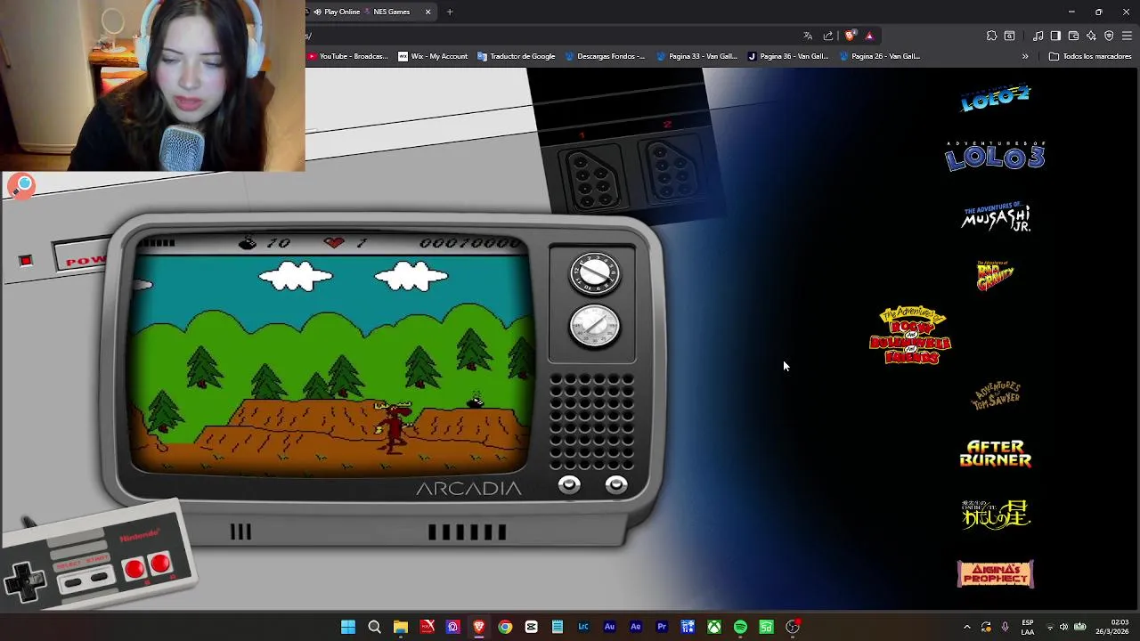The image size is (1140, 641).
Task: Open the Todos los marcadores folder
Action: click(x=1090, y=56)
